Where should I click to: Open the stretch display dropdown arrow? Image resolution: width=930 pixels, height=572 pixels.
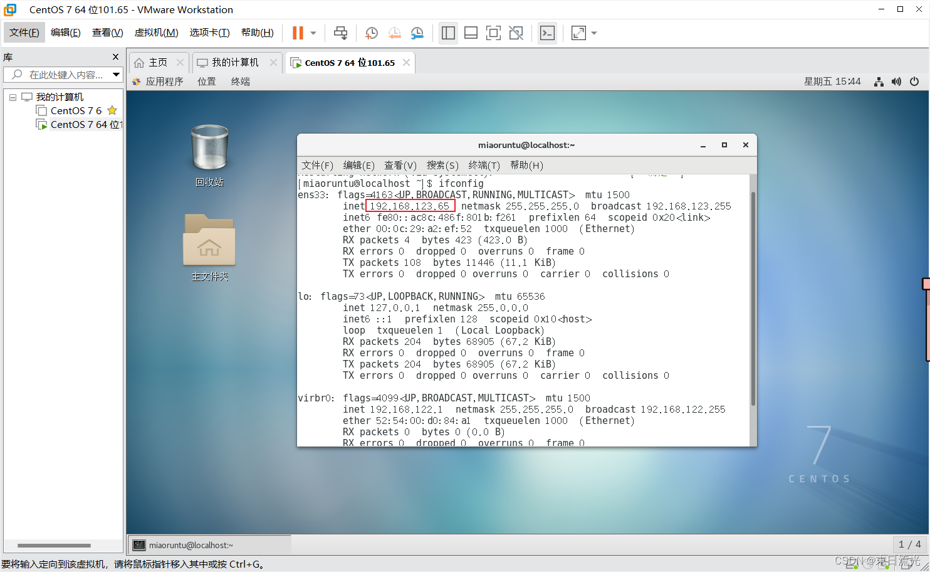tap(594, 33)
